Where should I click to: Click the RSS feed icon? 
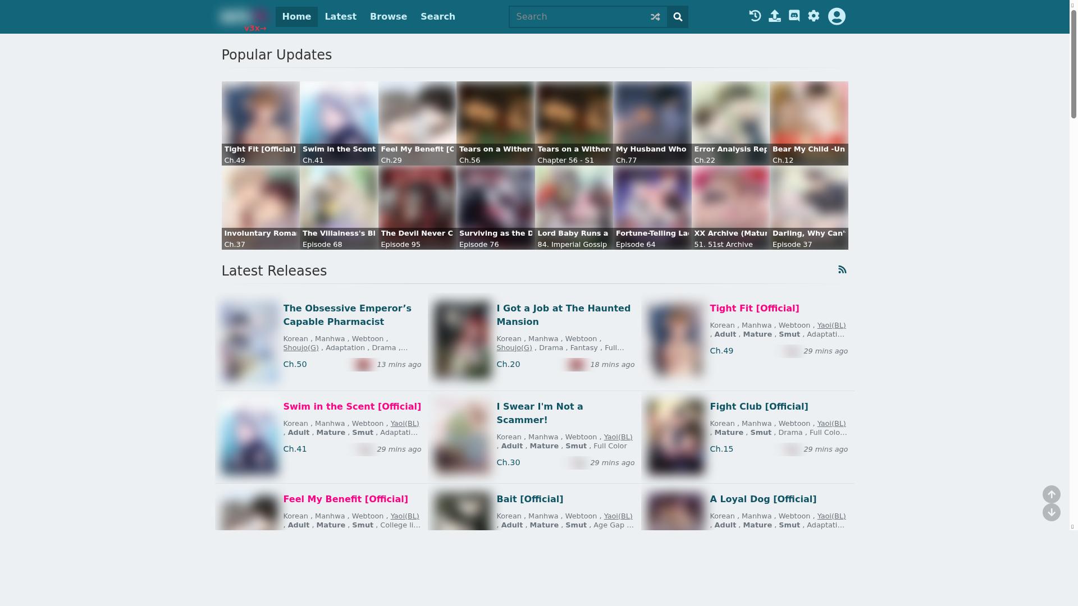tap(842, 270)
